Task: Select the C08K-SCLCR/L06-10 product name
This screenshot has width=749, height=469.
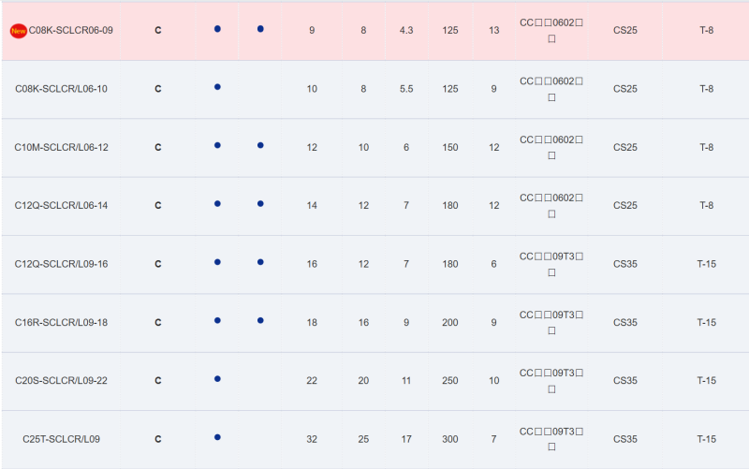Action: click(x=61, y=89)
